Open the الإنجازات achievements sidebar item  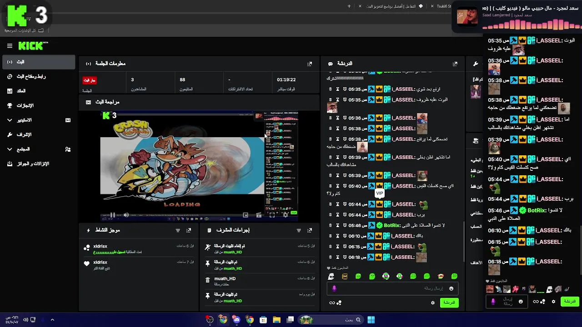tap(38, 105)
